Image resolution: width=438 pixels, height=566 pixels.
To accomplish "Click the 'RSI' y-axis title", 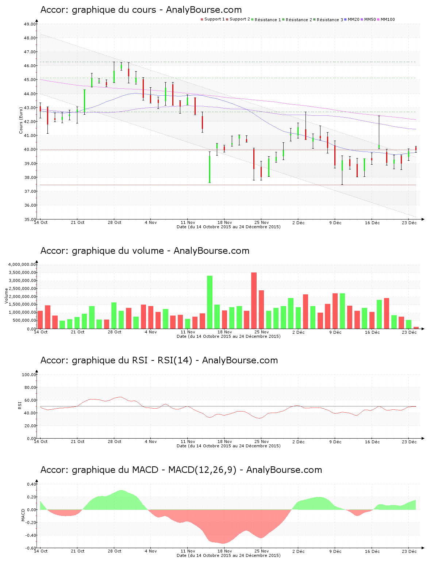I will coord(20,405).
